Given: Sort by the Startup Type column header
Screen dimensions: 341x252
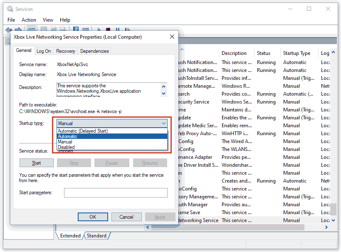Looking at the screenshot, I should (299, 53).
